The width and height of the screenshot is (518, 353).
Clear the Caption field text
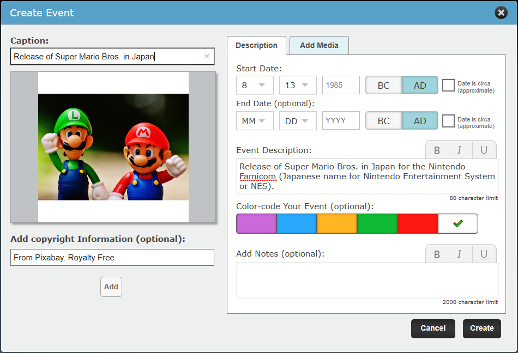point(207,57)
